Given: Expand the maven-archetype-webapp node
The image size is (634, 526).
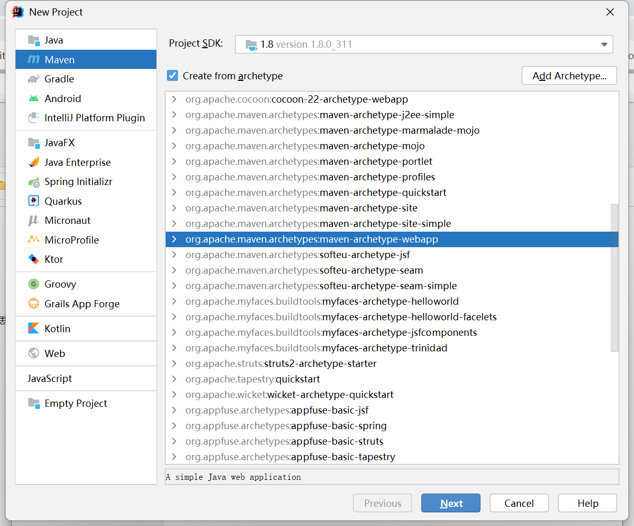Looking at the screenshot, I should (174, 239).
